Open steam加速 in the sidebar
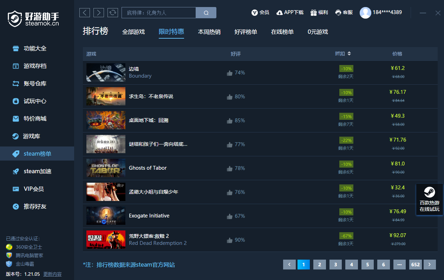Image resolution: width=444 pixels, height=280 pixels. [37, 171]
